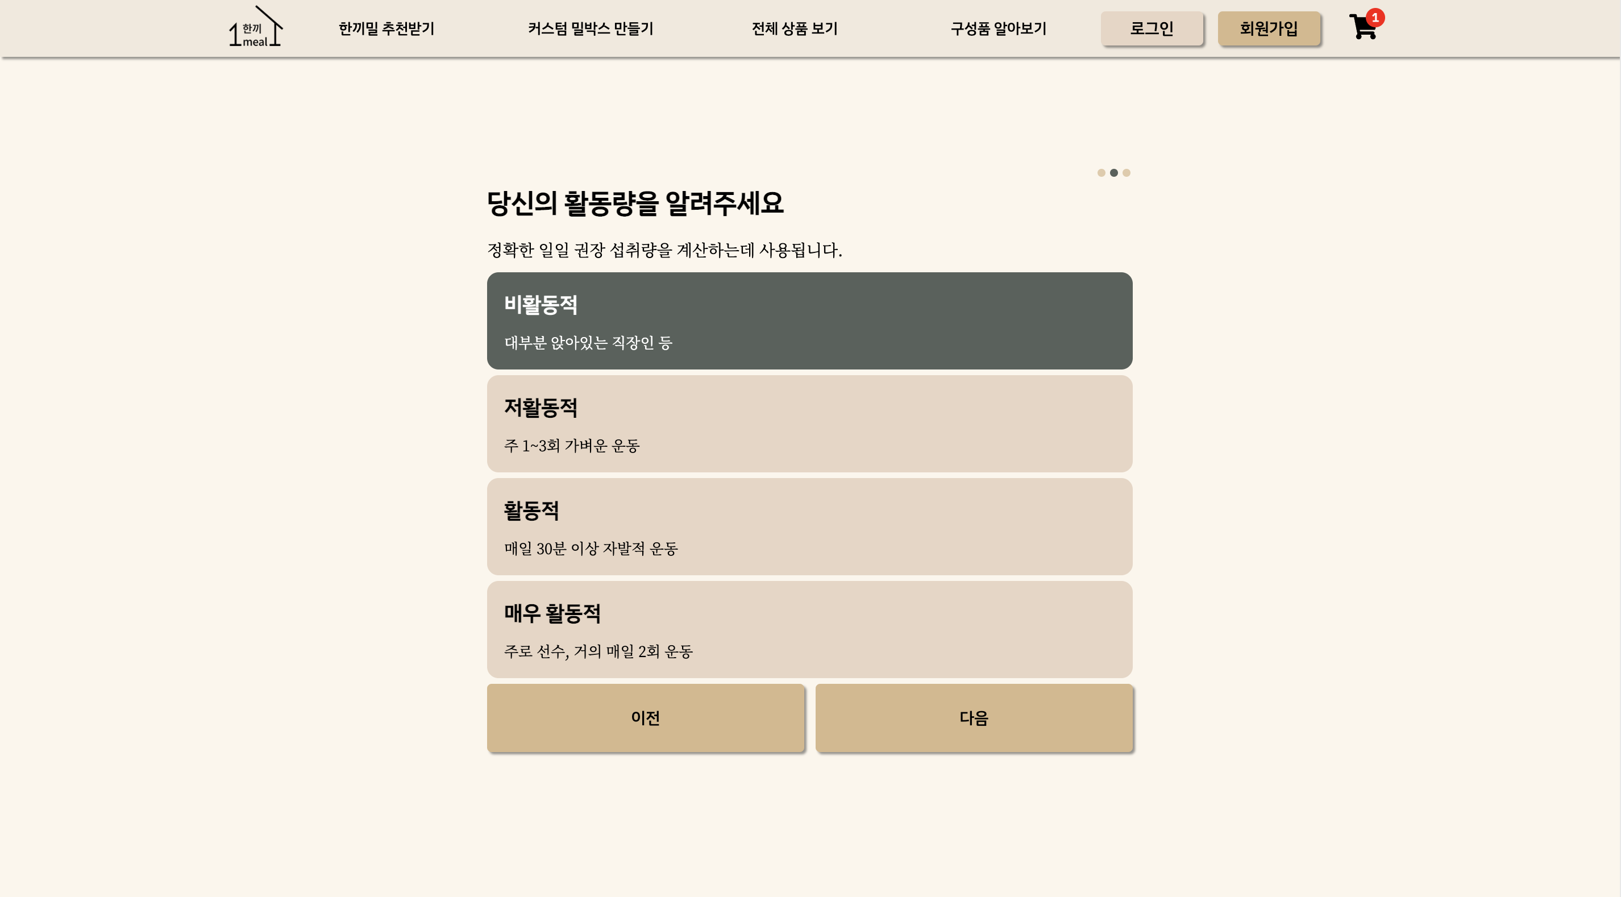Click the red cart count badge
1621x897 pixels.
coord(1375,18)
